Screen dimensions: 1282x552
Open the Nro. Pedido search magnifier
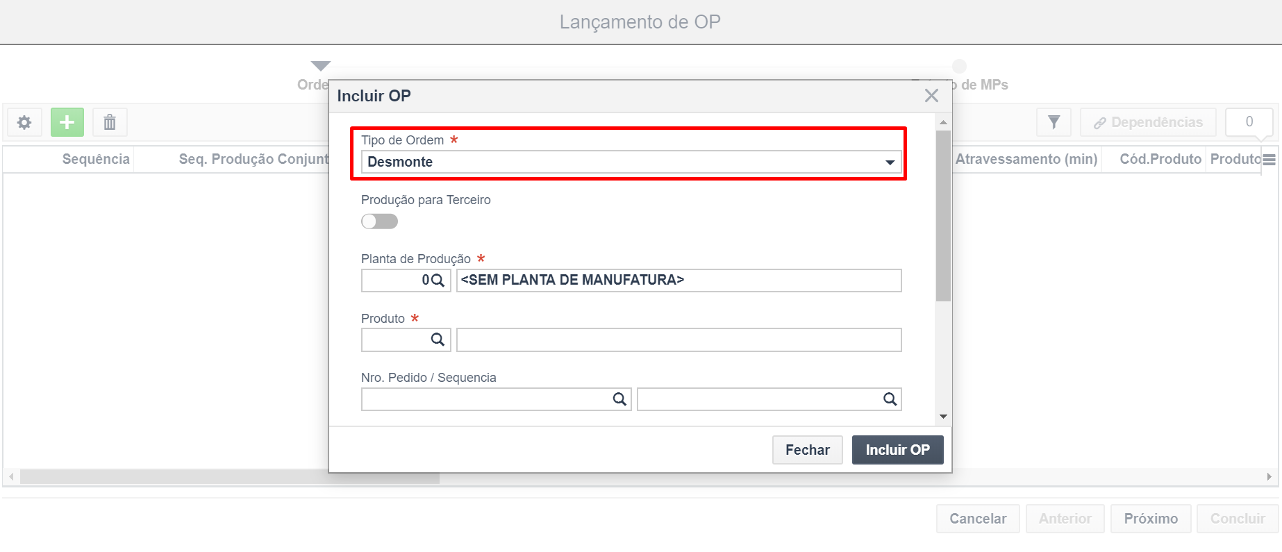click(x=619, y=399)
